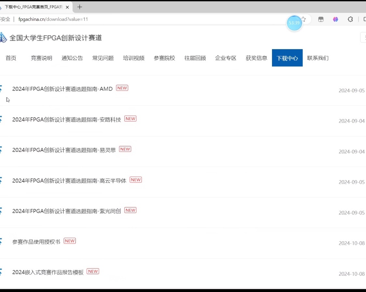This screenshot has height=292, width=366.
Task: Click the 53:39 circular timer progress control
Action: click(294, 23)
